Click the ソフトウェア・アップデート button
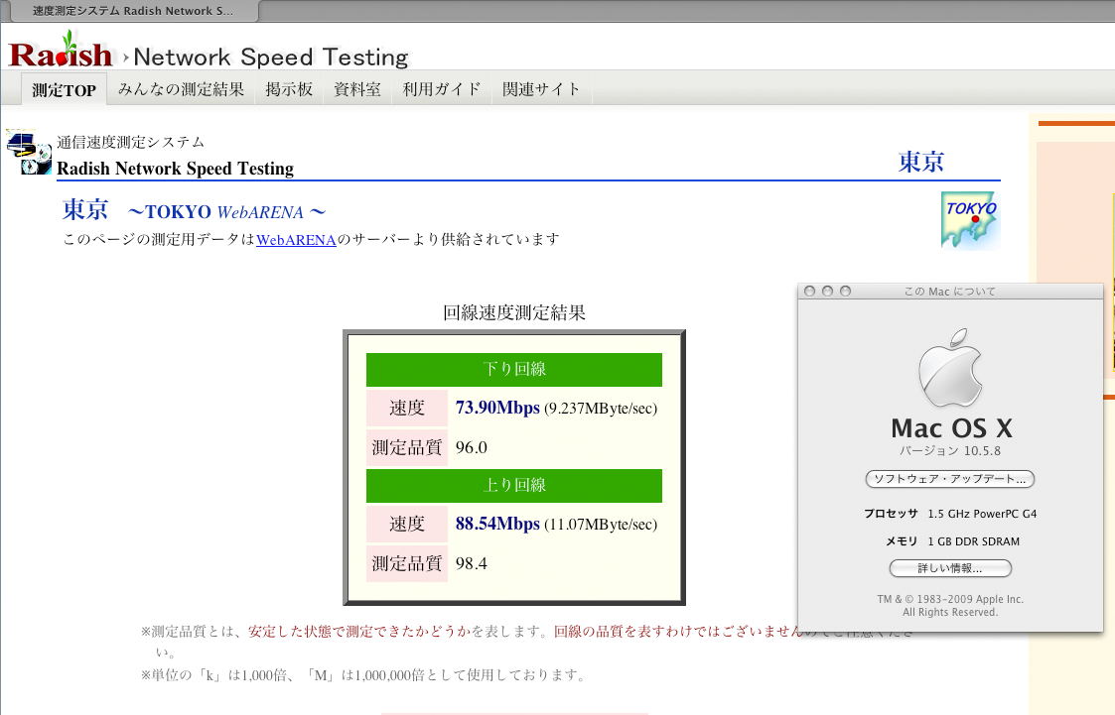 tap(949, 479)
